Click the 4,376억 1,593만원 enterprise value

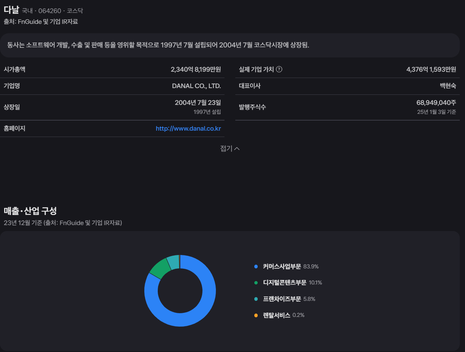(x=431, y=69)
